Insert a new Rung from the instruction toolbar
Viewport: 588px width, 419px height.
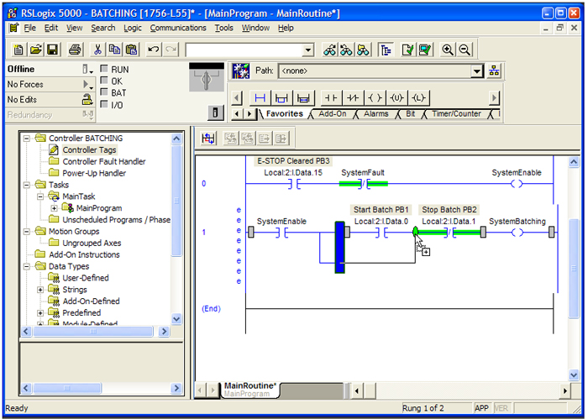coord(260,98)
